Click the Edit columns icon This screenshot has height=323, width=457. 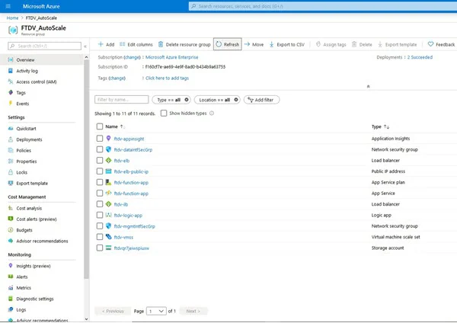click(123, 44)
